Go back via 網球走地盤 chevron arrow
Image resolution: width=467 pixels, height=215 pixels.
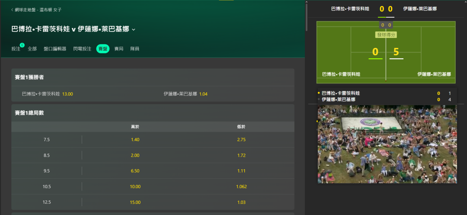tap(12, 10)
